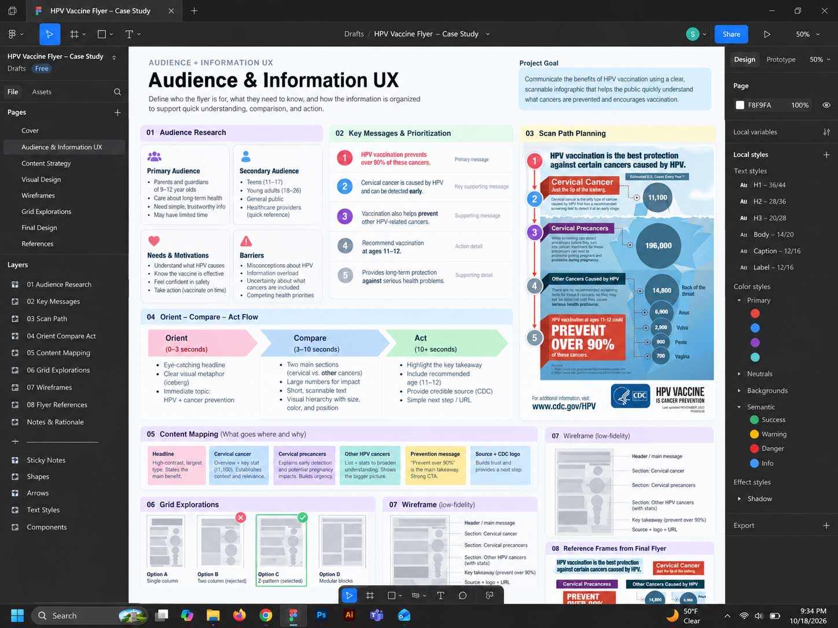The image size is (838, 628).
Task: Open Photoshop from the Windows taskbar
Action: tap(321, 615)
